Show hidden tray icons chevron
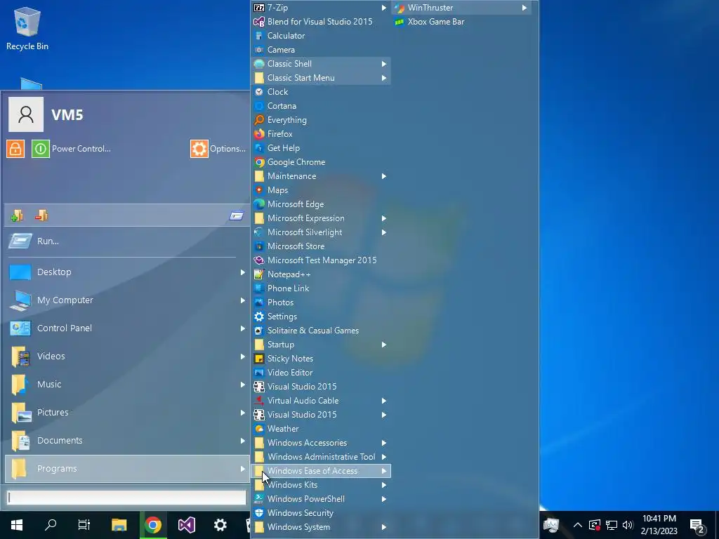This screenshot has width=719, height=539. coord(578,525)
